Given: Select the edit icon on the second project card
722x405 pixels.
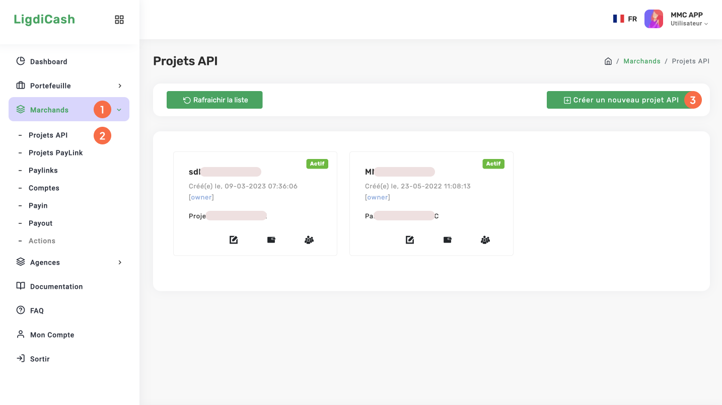Looking at the screenshot, I should [x=409, y=239].
